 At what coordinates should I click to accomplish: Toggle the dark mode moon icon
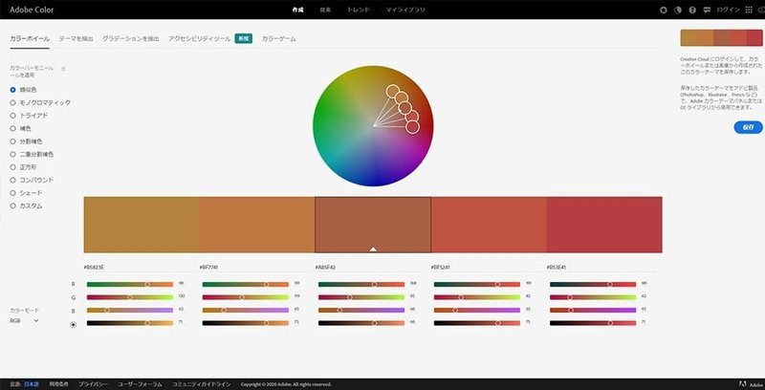click(x=677, y=10)
